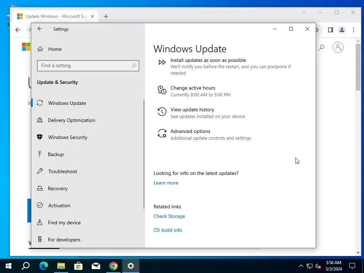Viewport: 364px width, 273px height.
Task: Click the search magnifier in Find a setting
Action: [x=134, y=66]
